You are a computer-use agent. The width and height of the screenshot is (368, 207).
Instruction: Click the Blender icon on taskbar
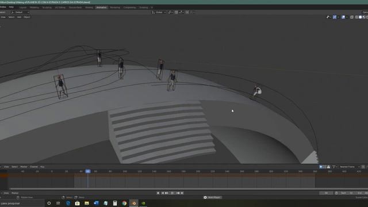134,203
